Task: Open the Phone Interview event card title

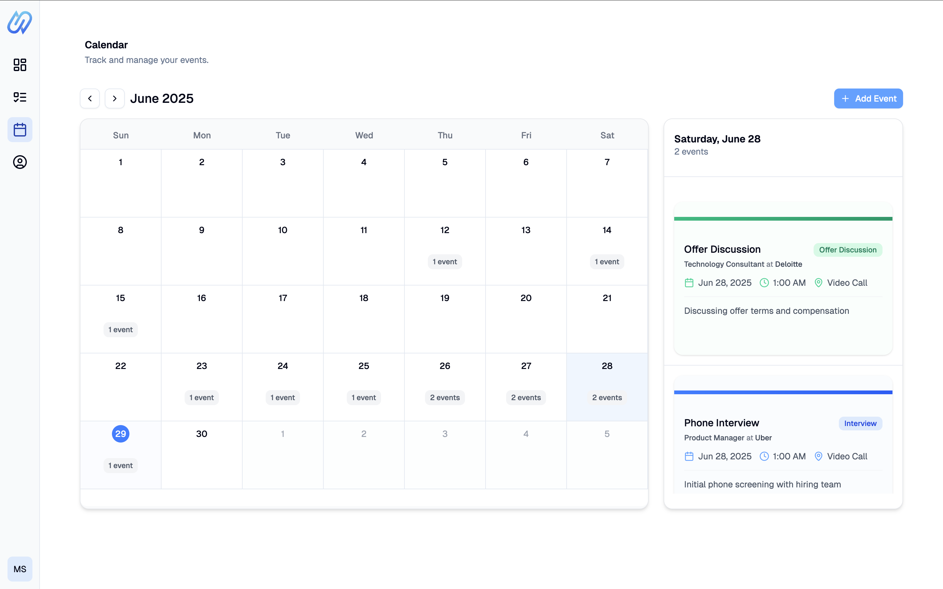Action: 721,423
